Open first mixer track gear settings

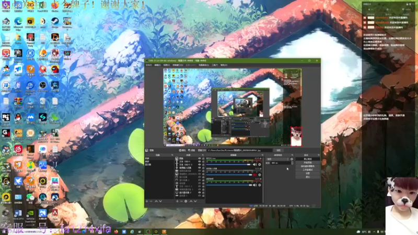tap(260, 164)
